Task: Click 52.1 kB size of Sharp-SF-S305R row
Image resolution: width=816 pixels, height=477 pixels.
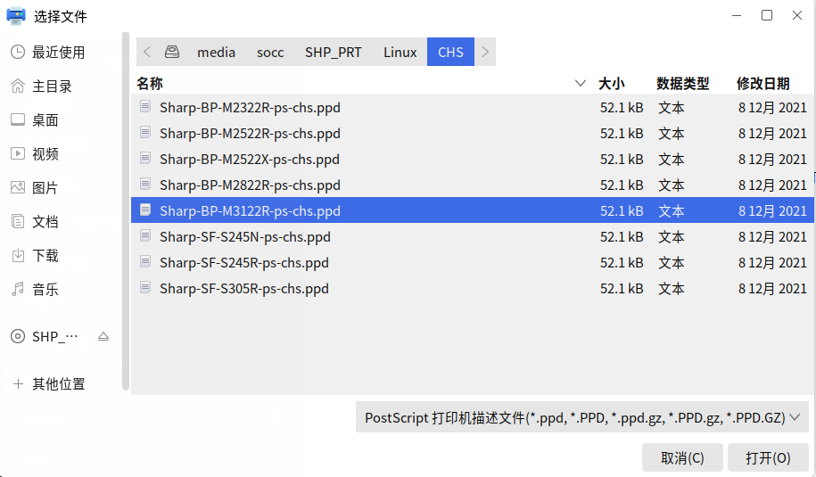Action: click(x=622, y=289)
